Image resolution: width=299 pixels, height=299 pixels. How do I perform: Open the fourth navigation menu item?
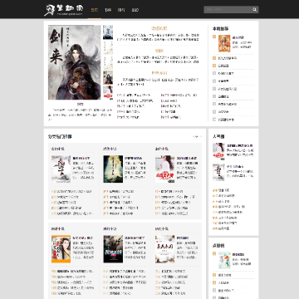coord(135,10)
